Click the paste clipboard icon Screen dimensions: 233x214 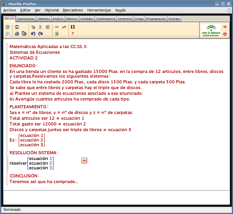pos(47,27)
